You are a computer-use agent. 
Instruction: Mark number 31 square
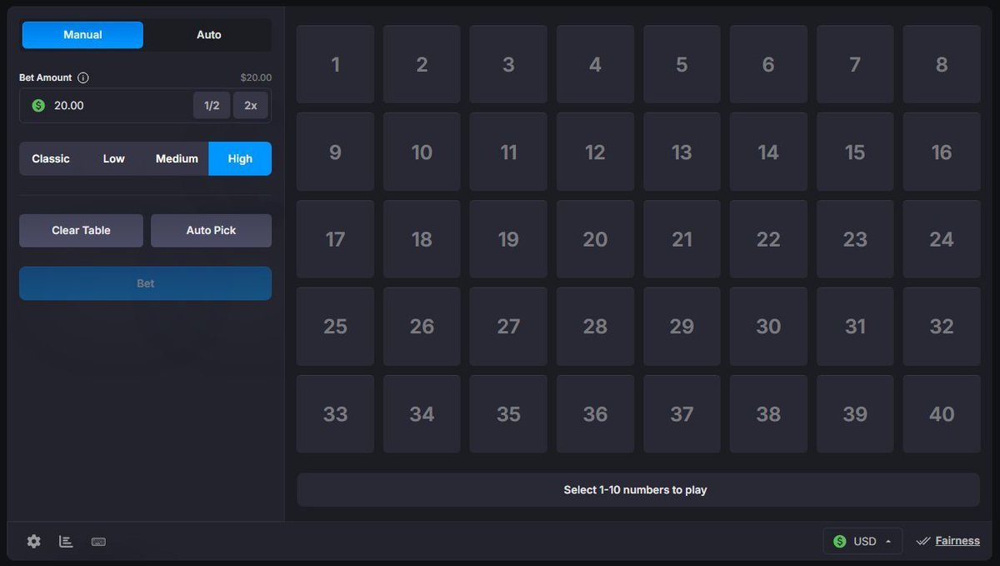pyautogui.click(x=855, y=326)
